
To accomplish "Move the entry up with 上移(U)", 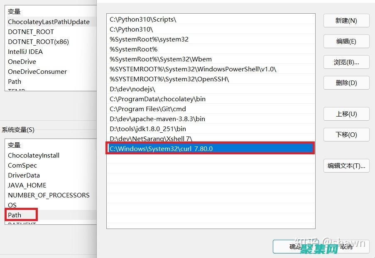I will point(346,114).
